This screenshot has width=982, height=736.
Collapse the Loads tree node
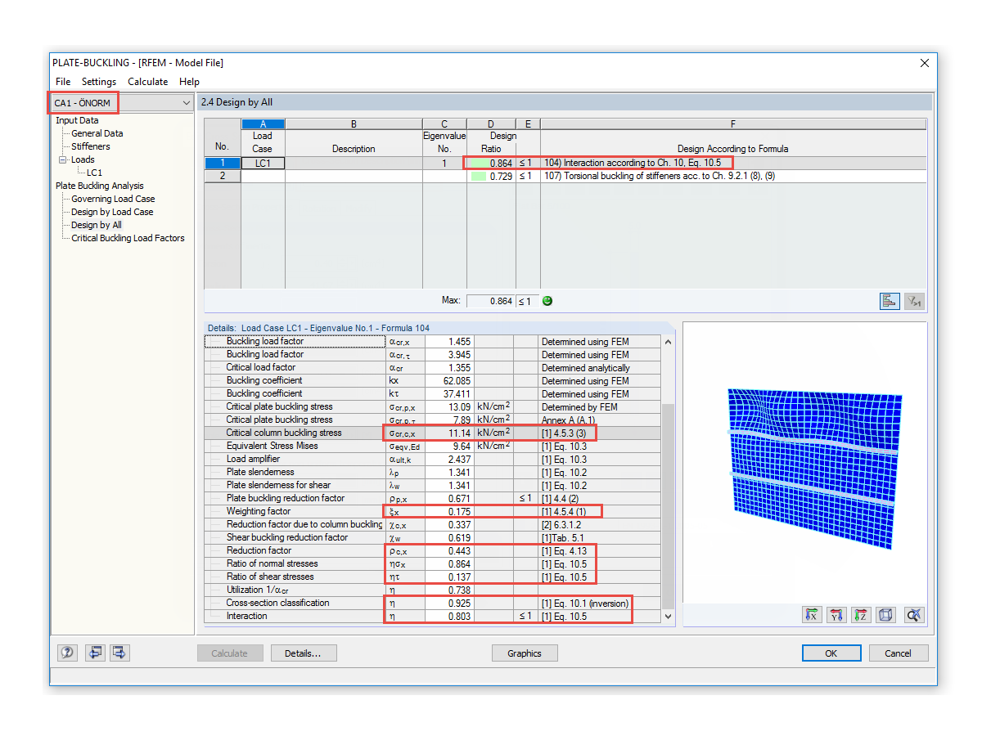coord(62,159)
